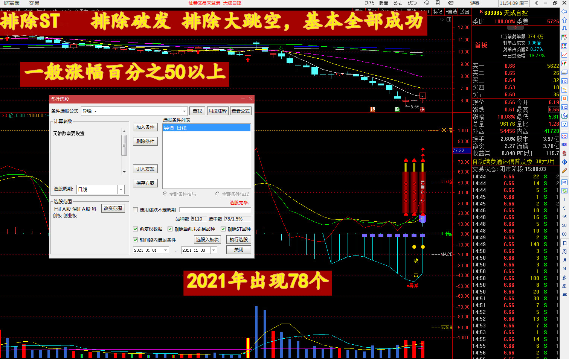
Task: Select the 月 monthly period button
Action: (x=564, y=260)
